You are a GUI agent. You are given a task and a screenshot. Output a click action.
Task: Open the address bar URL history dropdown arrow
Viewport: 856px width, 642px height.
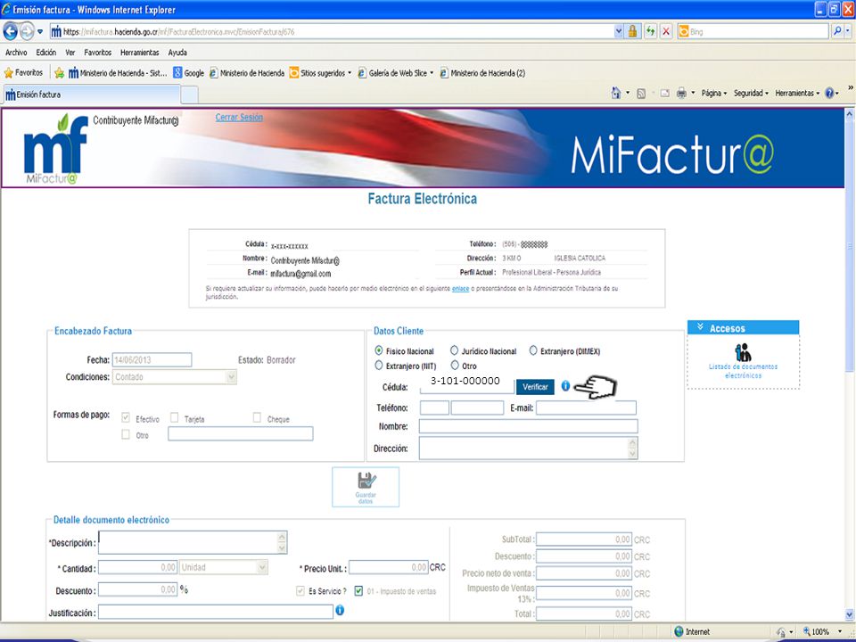click(619, 32)
